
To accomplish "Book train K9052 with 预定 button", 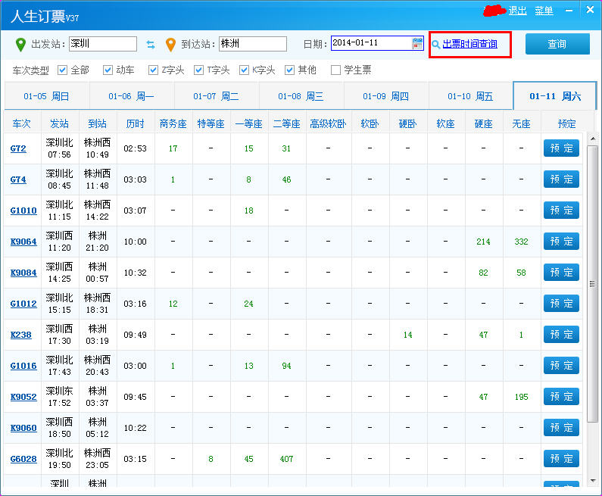I will [x=561, y=397].
